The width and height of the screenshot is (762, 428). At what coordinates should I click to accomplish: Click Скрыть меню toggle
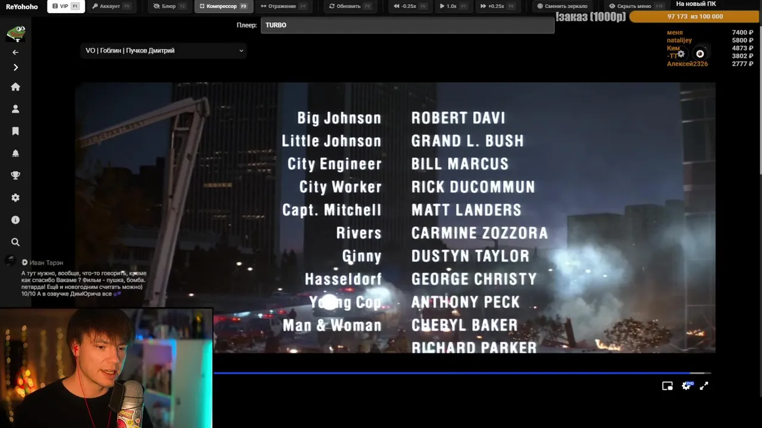(635, 6)
